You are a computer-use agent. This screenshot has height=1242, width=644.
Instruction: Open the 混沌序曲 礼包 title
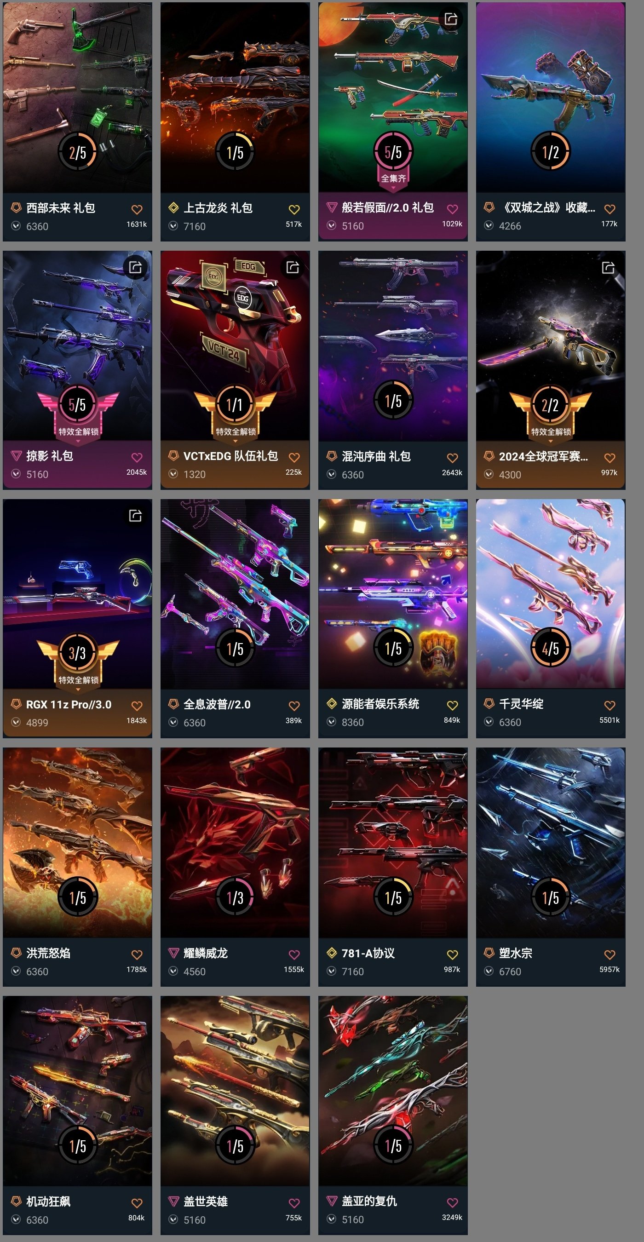pyautogui.click(x=376, y=456)
